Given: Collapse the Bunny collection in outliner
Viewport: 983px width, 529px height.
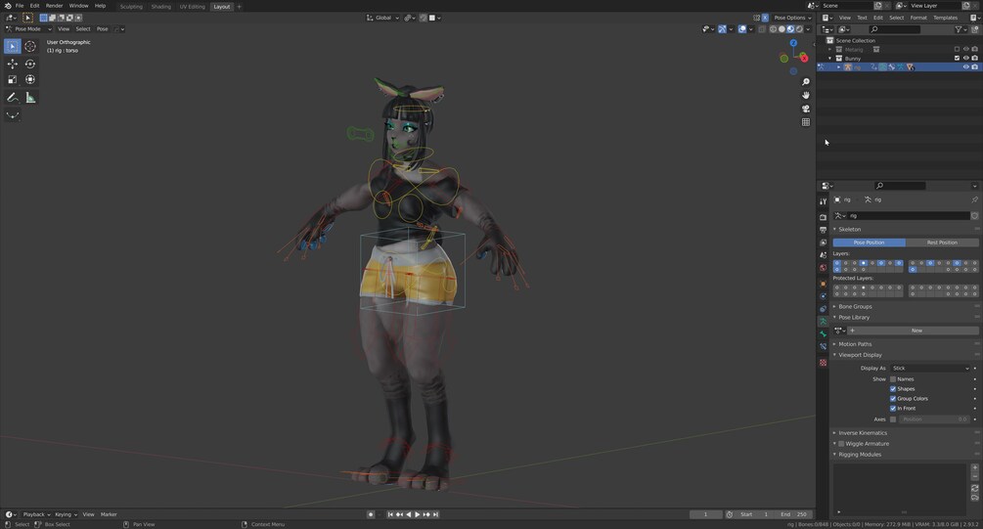Looking at the screenshot, I should pyautogui.click(x=830, y=59).
